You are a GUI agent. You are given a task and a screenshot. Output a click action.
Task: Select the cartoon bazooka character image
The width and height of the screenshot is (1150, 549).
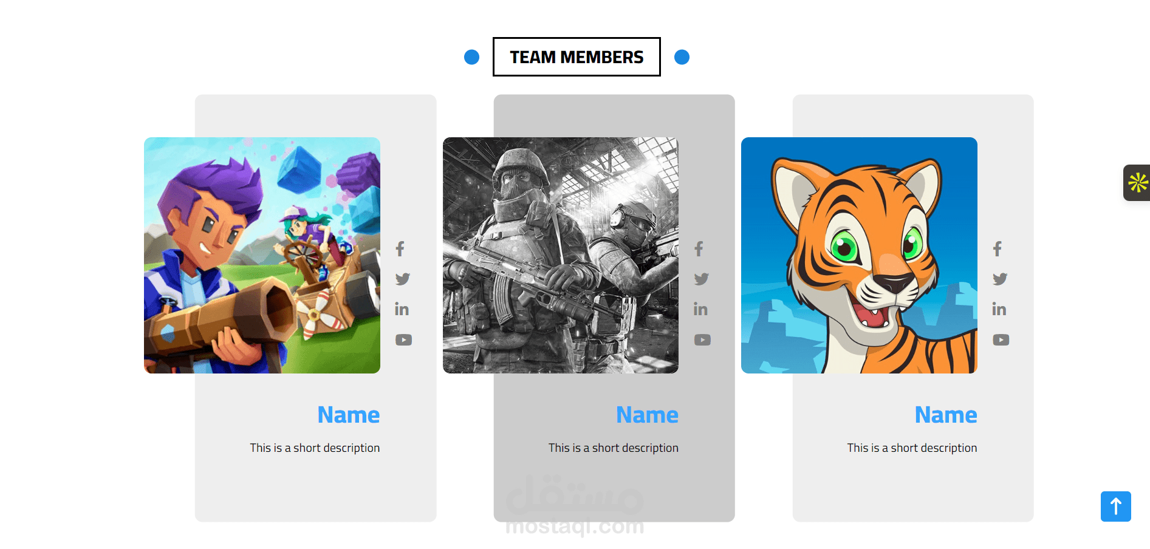(262, 255)
